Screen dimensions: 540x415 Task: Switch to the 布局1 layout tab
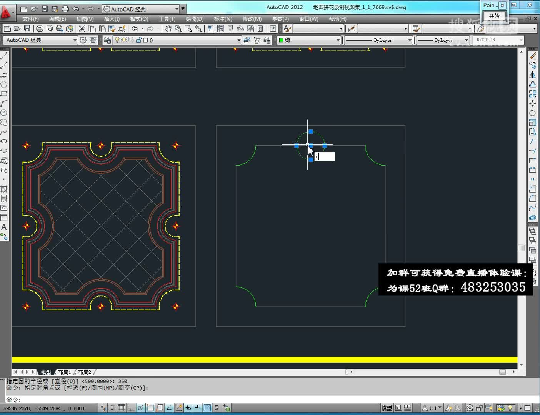(x=65, y=372)
